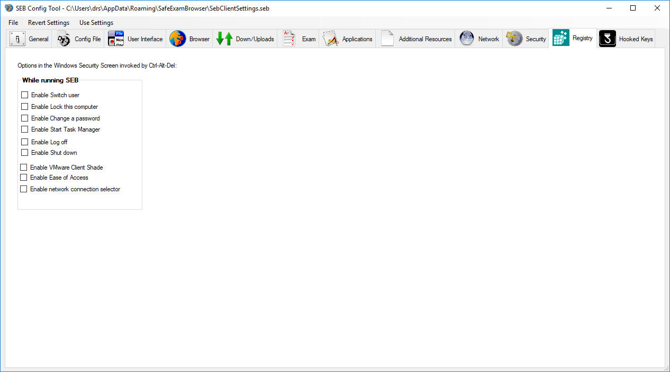Tick the Enable Shut down checkbox
Image resolution: width=670 pixels, height=372 pixels.
point(24,153)
